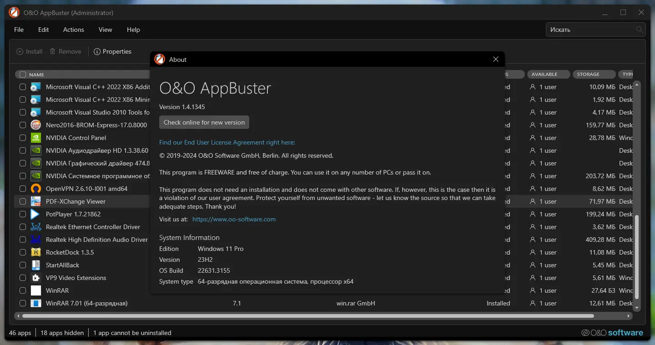
Task: Click the NVIDIA Системное программное icon
Action: pyautogui.click(x=36, y=176)
